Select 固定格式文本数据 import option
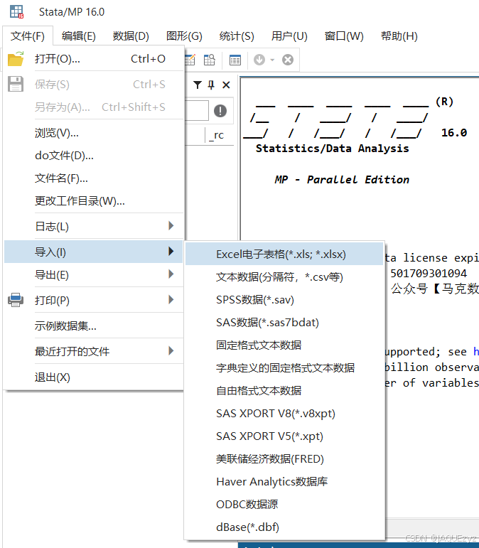The width and height of the screenshot is (479, 548). [x=284, y=345]
